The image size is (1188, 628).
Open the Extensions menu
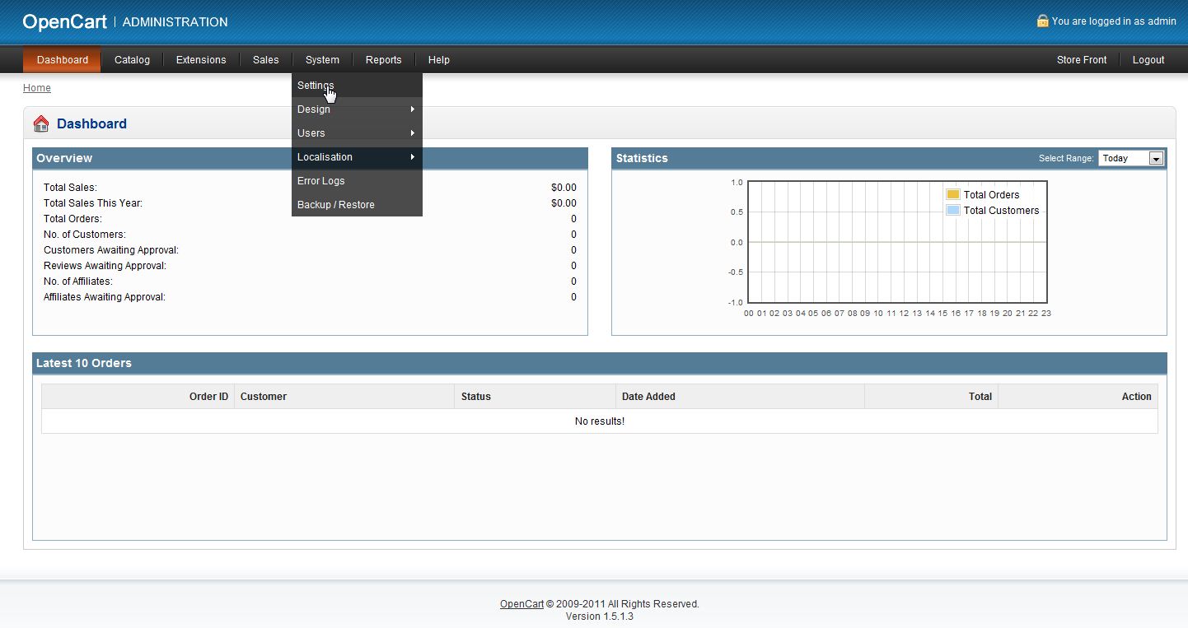coord(201,60)
